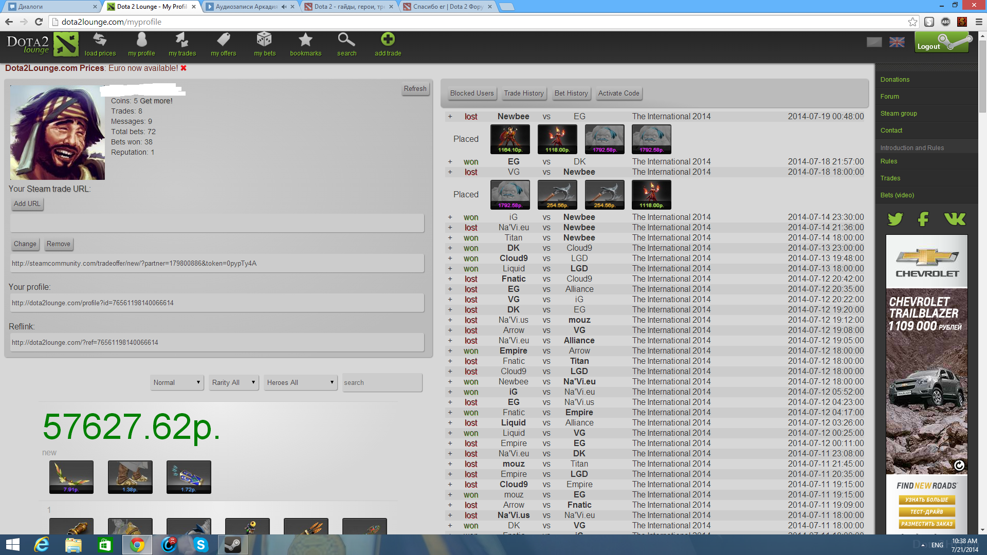Click the empty Steam trade URL field

coord(217,223)
